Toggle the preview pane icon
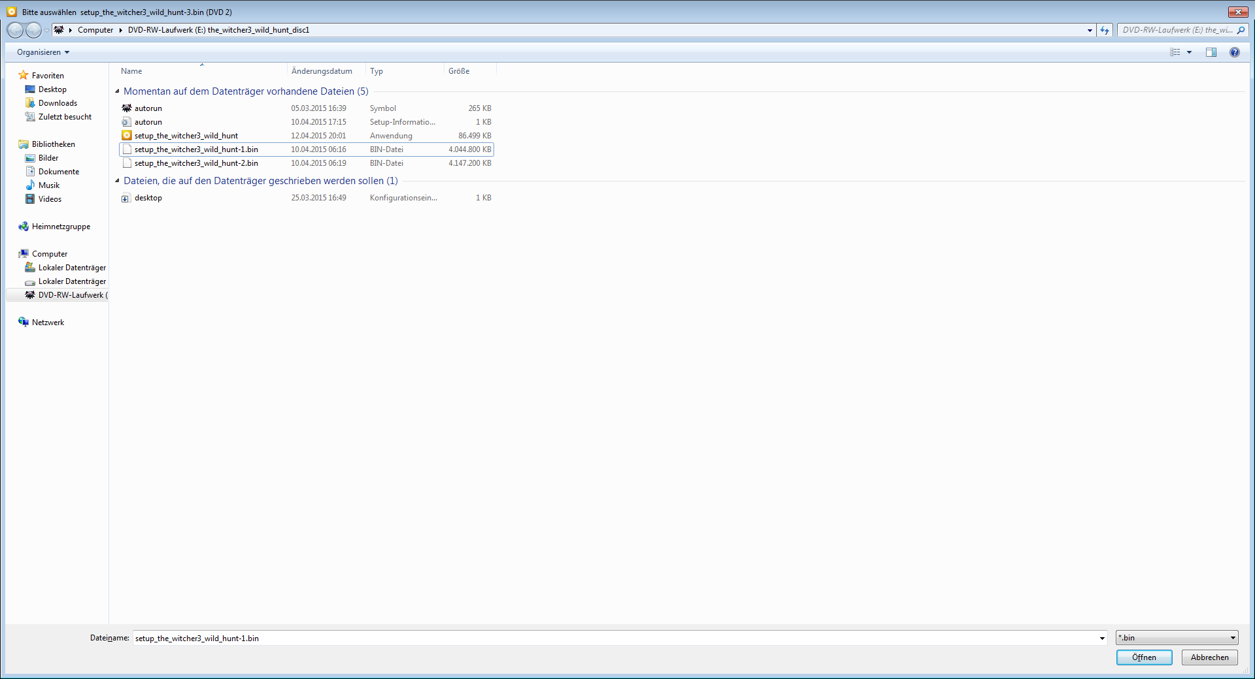The image size is (1255, 679). click(x=1211, y=52)
